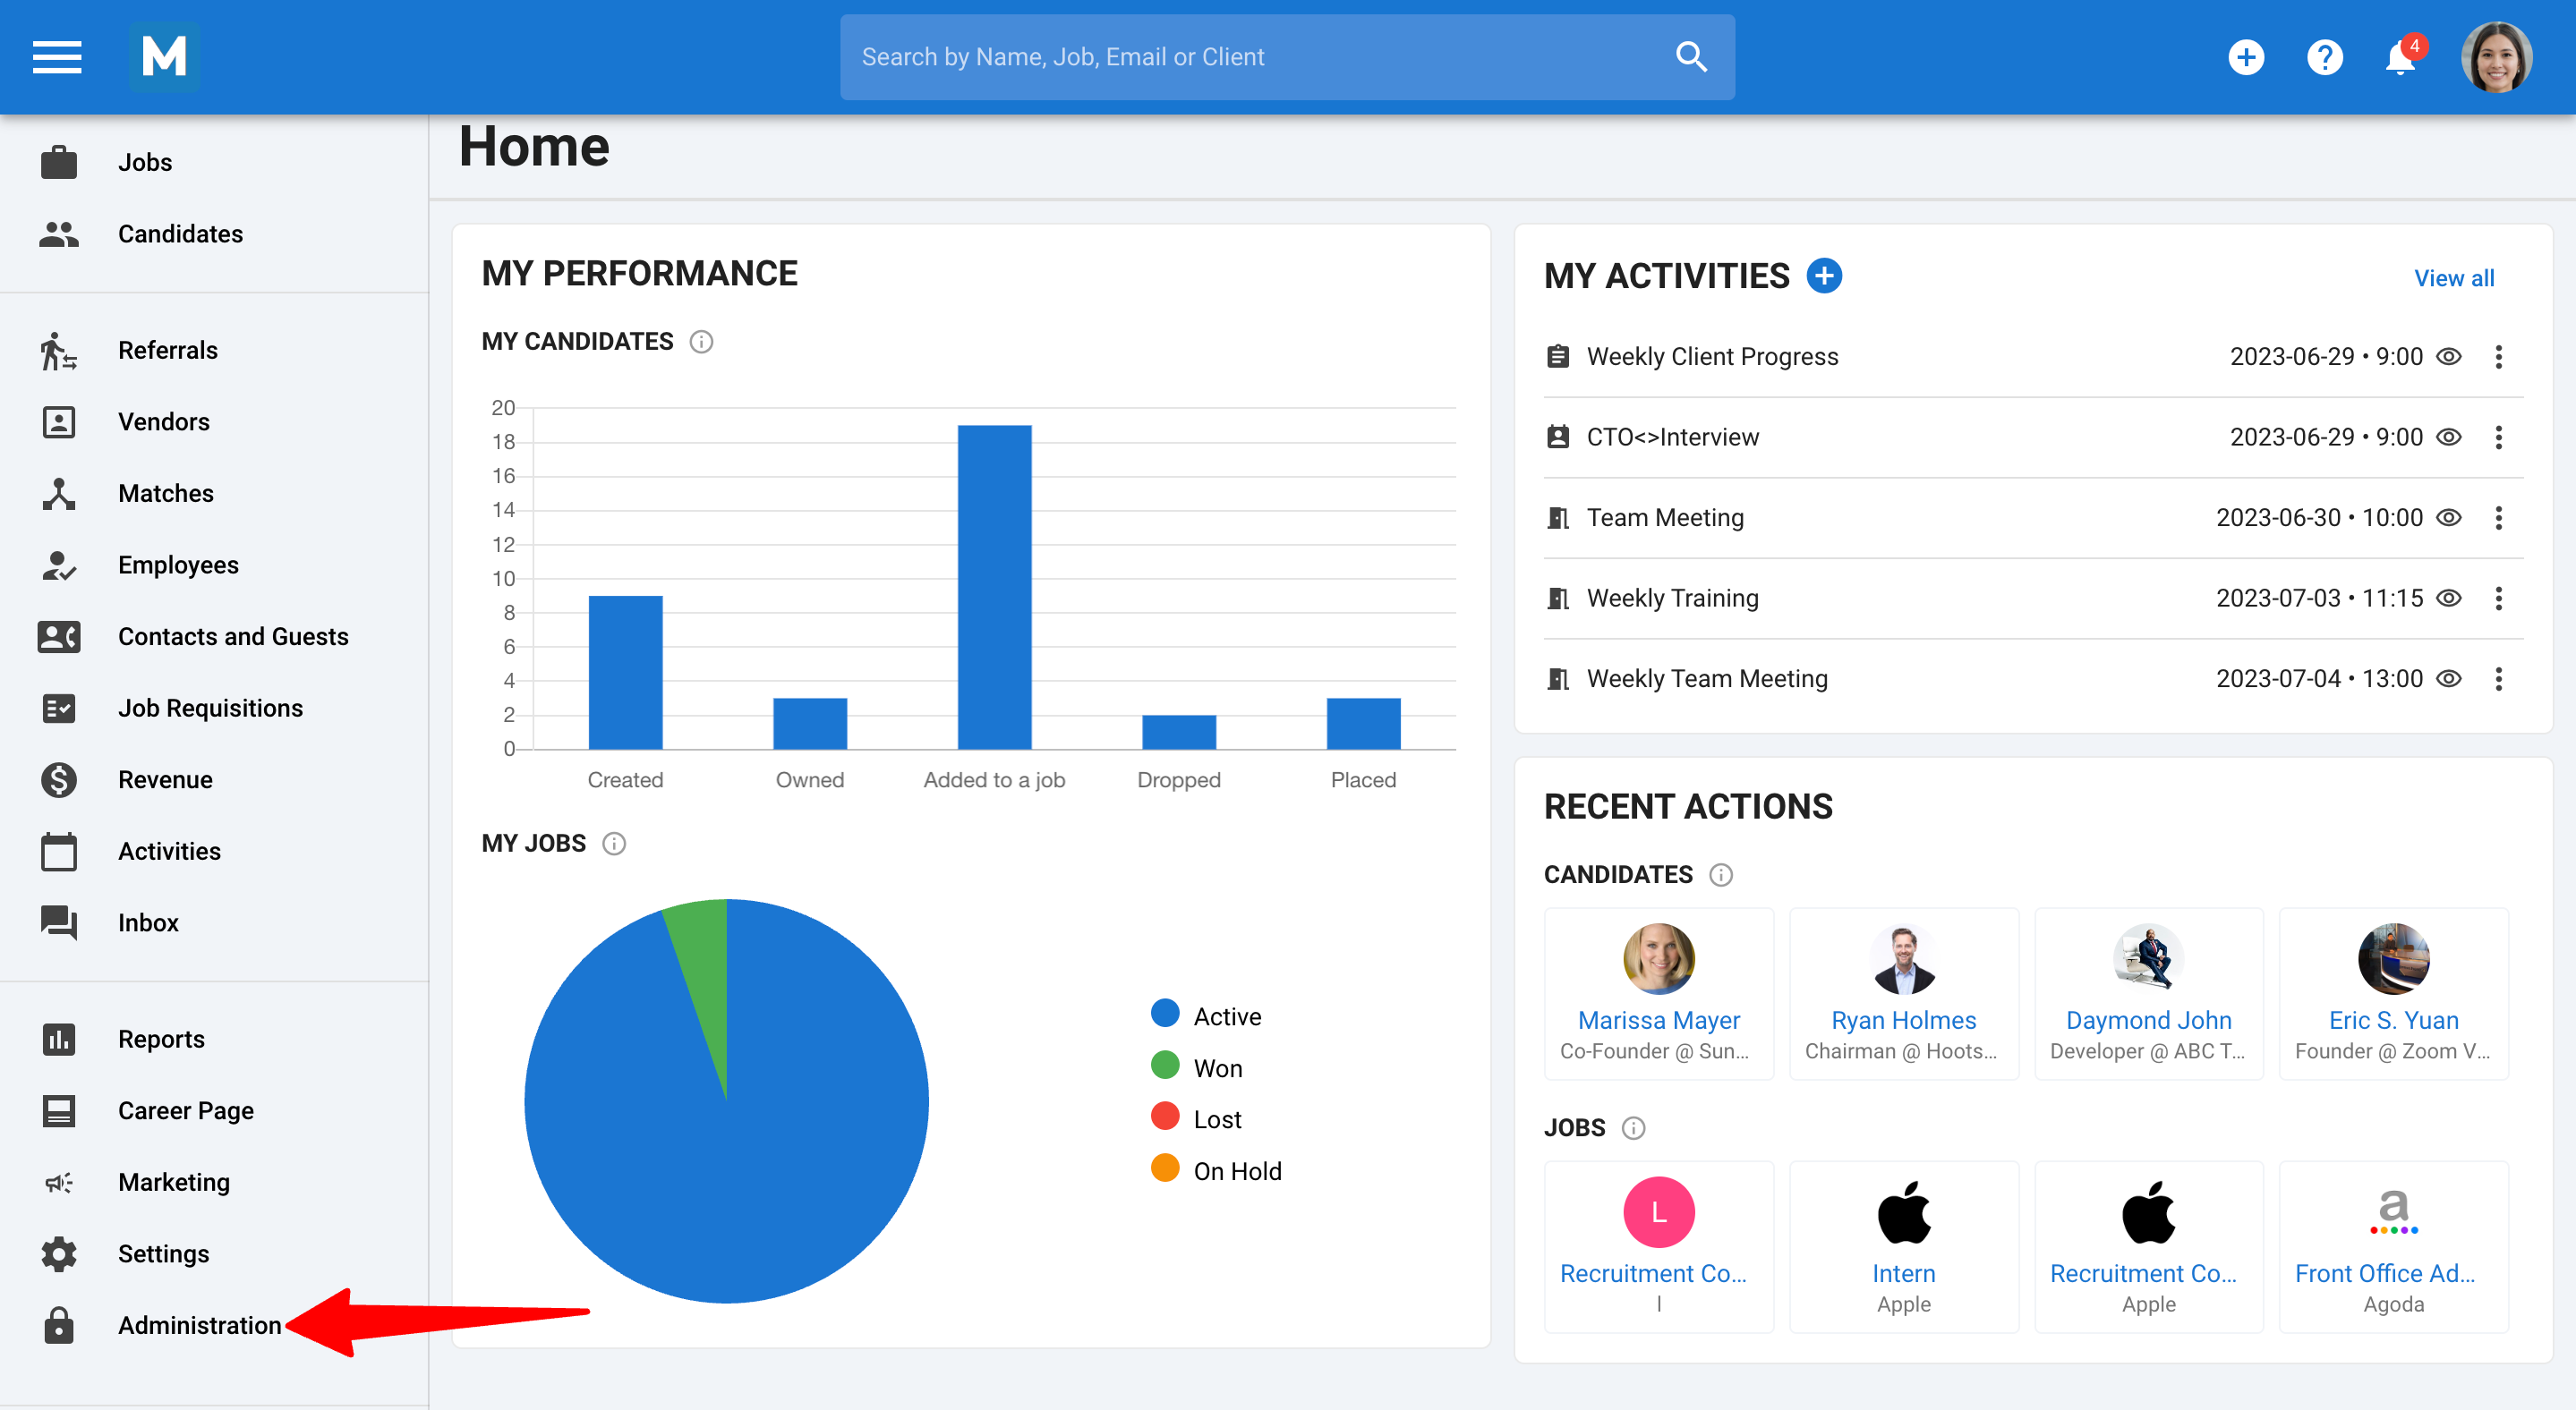Open the notifications bell
Screen dimensions: 2576x1410
[2401, 57]
